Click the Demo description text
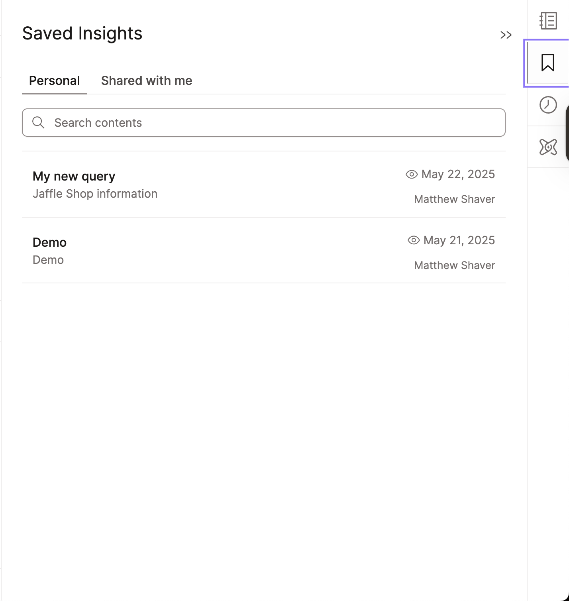 (x=48, y=259)
